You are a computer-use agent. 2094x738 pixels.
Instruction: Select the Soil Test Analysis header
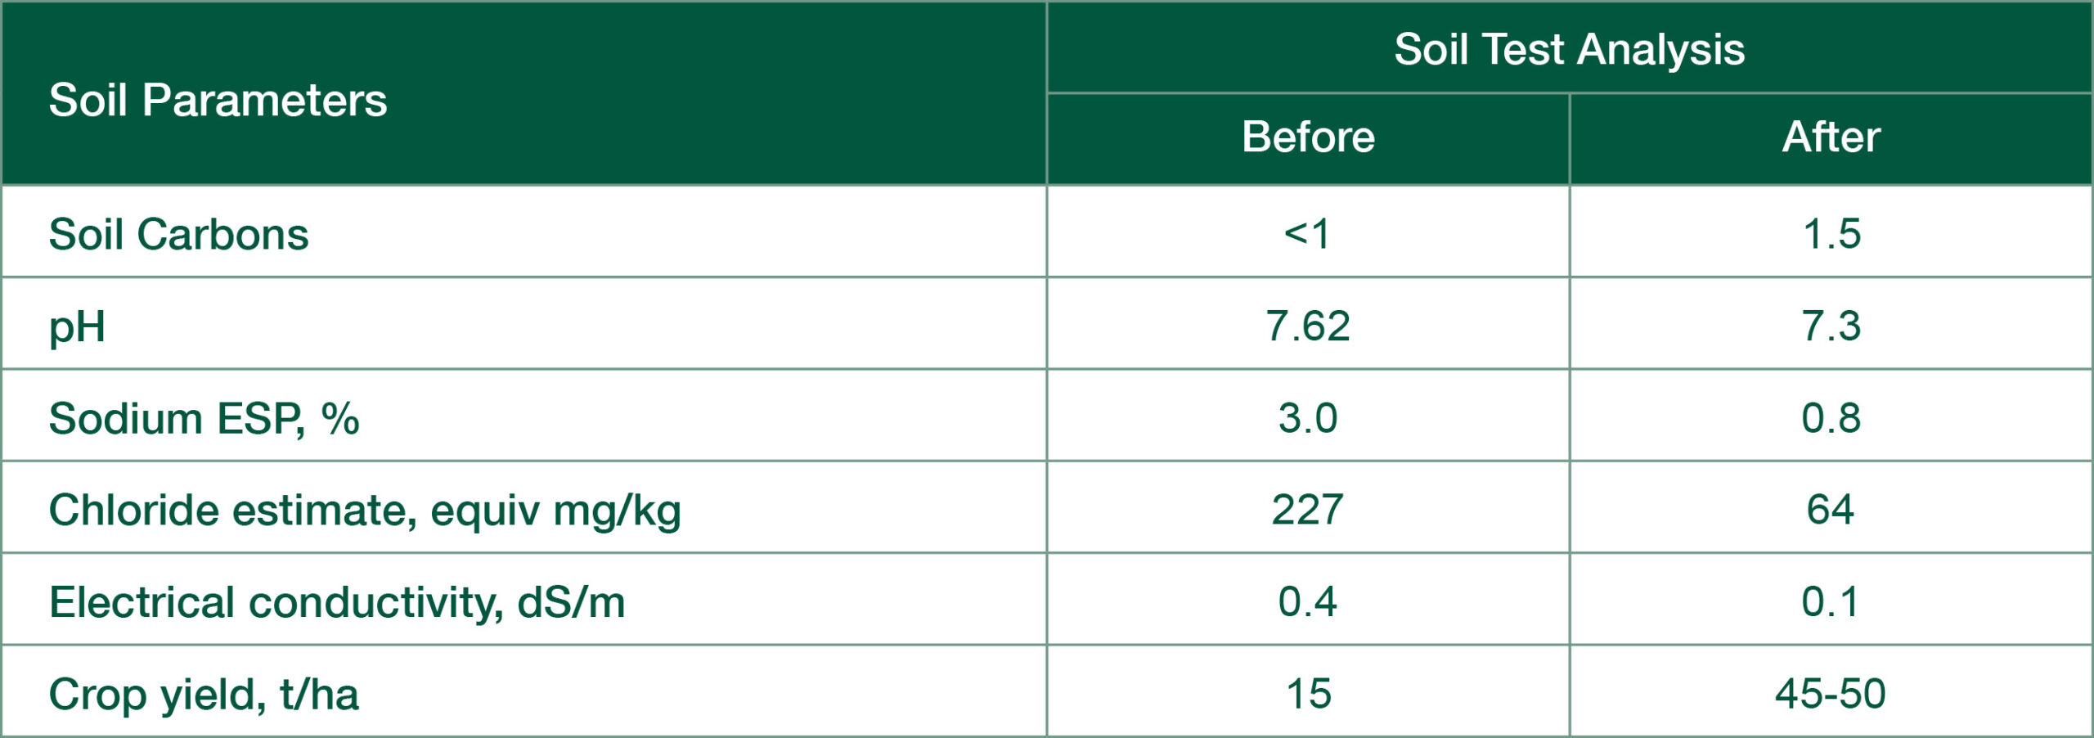(1569, 49)
